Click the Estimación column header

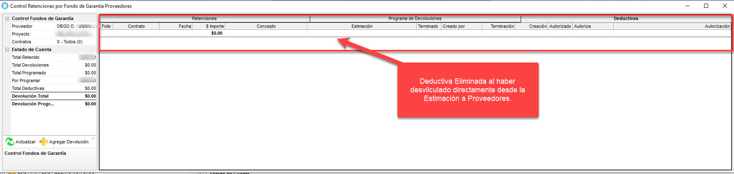coord(362,26)
